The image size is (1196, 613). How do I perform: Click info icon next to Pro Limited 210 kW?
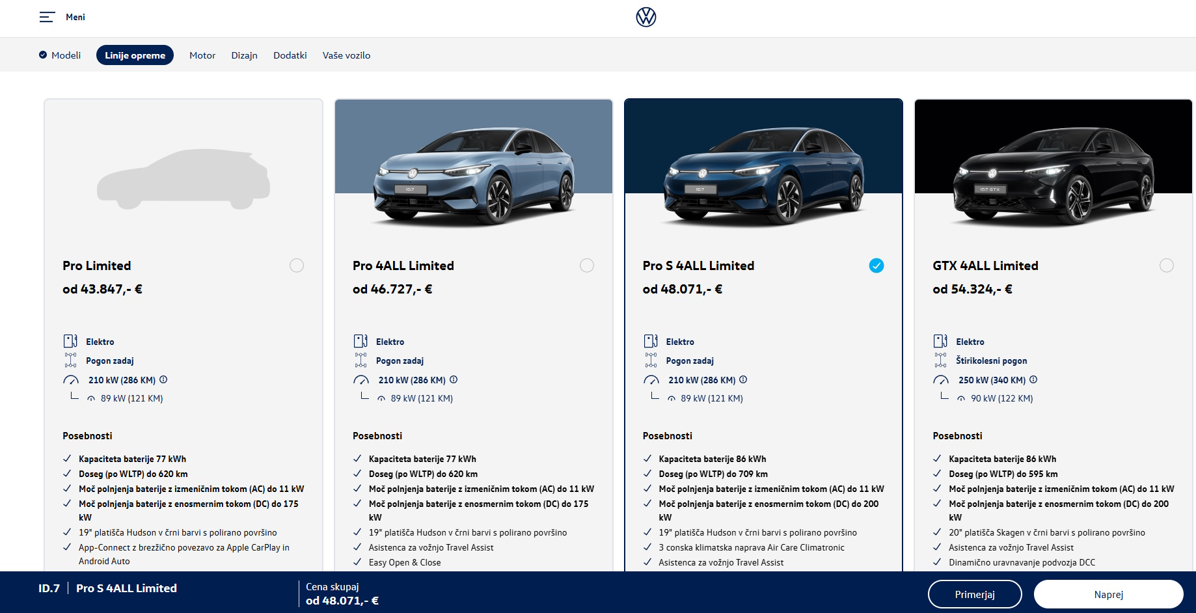click(163, 379)
